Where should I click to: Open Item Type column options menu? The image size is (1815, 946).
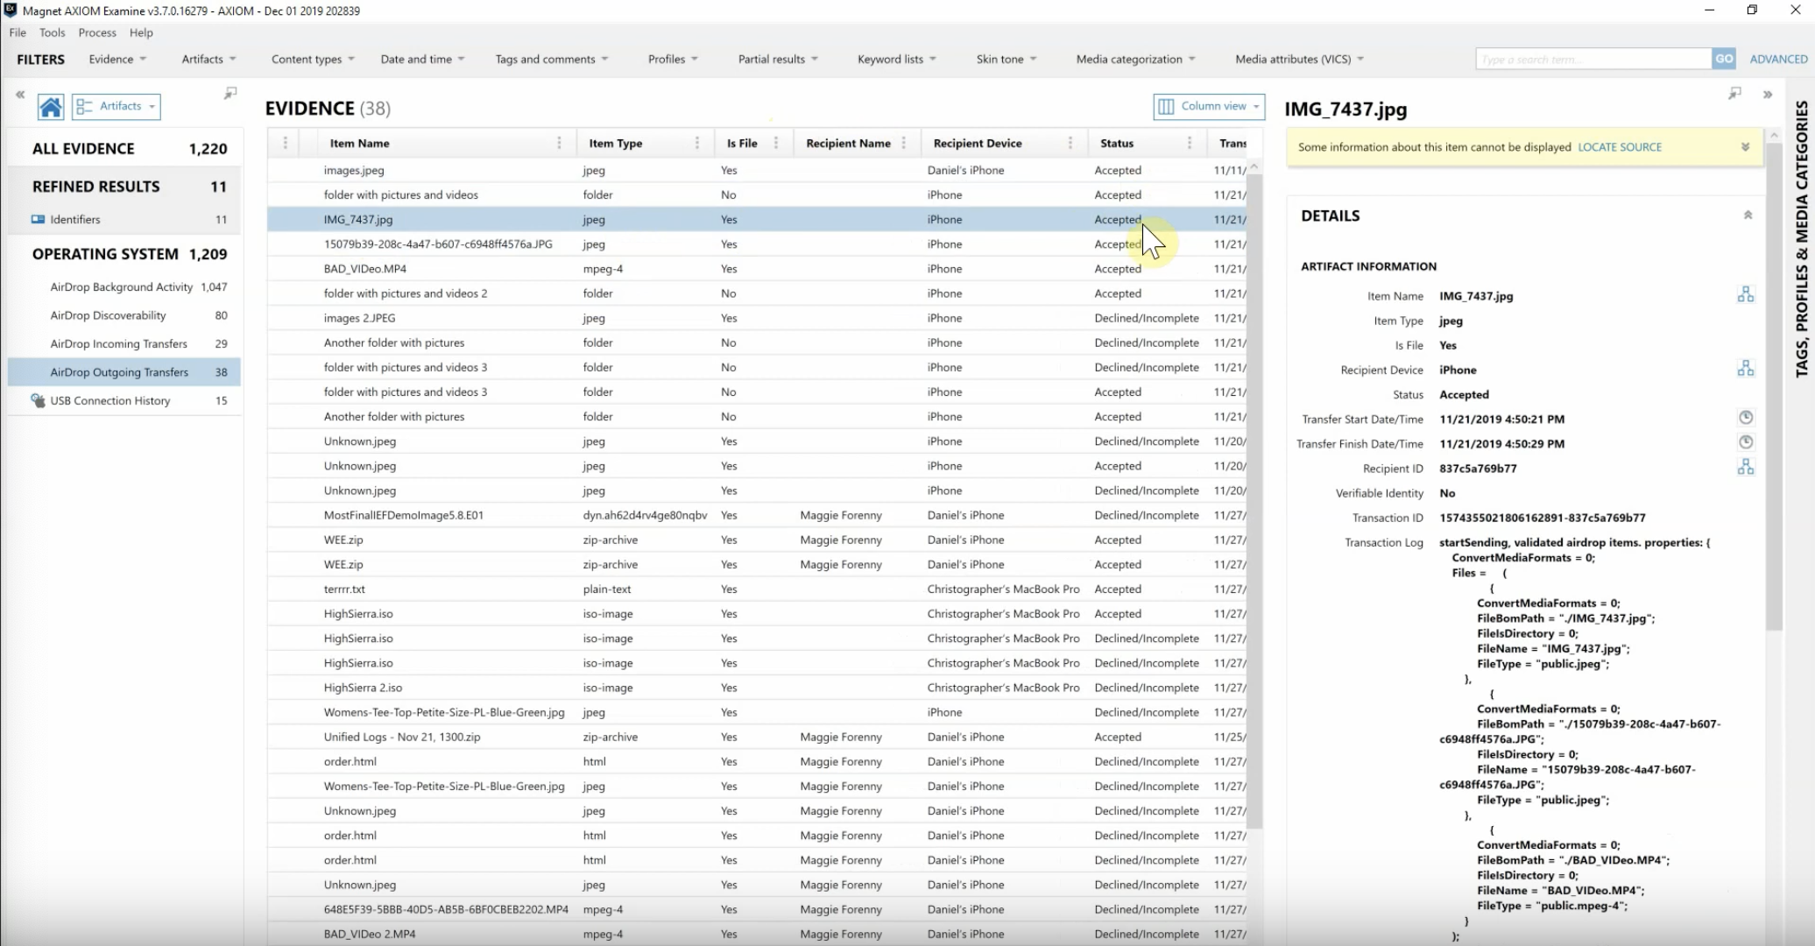tap(697, 143)
